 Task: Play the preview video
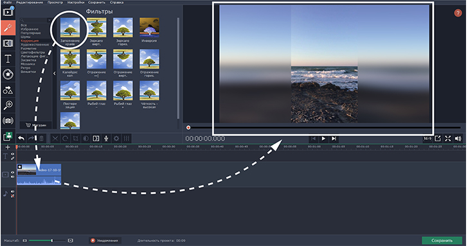(323, 138)
